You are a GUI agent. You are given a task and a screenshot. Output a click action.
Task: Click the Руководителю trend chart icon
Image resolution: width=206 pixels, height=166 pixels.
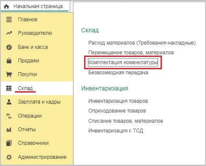pos(9,33)
